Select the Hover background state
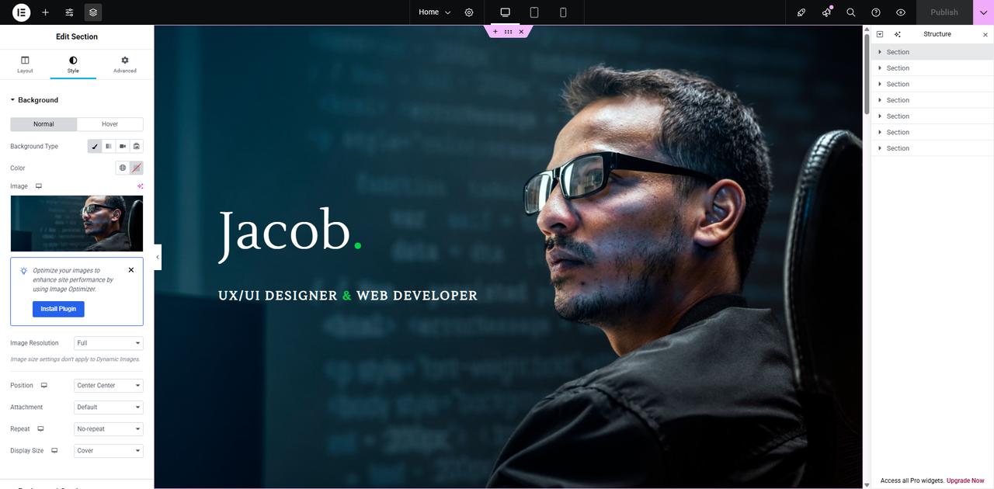994x489 pixels. pyautogui.click(x=110, y=124)
